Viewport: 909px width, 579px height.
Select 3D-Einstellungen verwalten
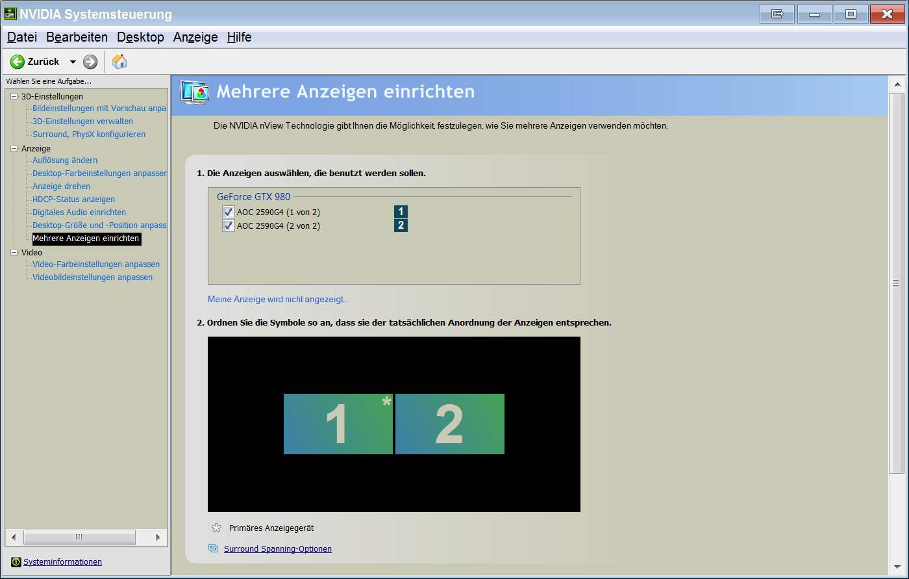[x=82, y=122]
